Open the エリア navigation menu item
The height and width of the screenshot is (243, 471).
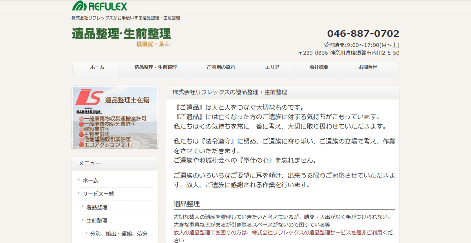[x=272, y=67]
